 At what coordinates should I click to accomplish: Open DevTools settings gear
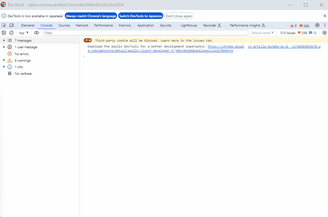coord(317,25)
